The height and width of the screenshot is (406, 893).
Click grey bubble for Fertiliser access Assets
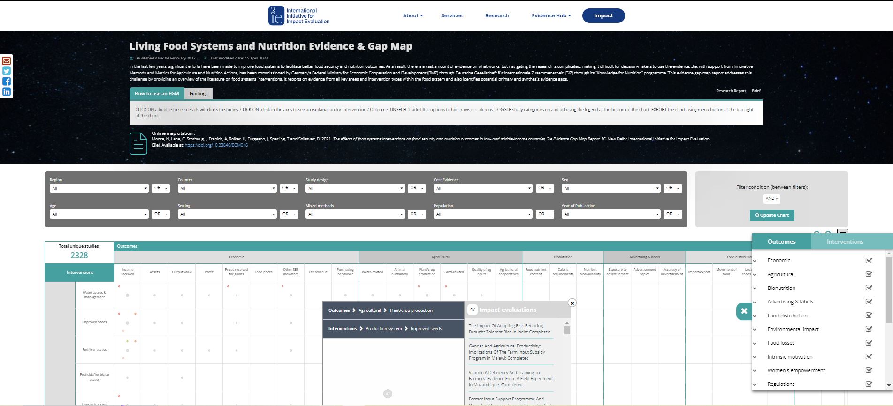[154, 350]
